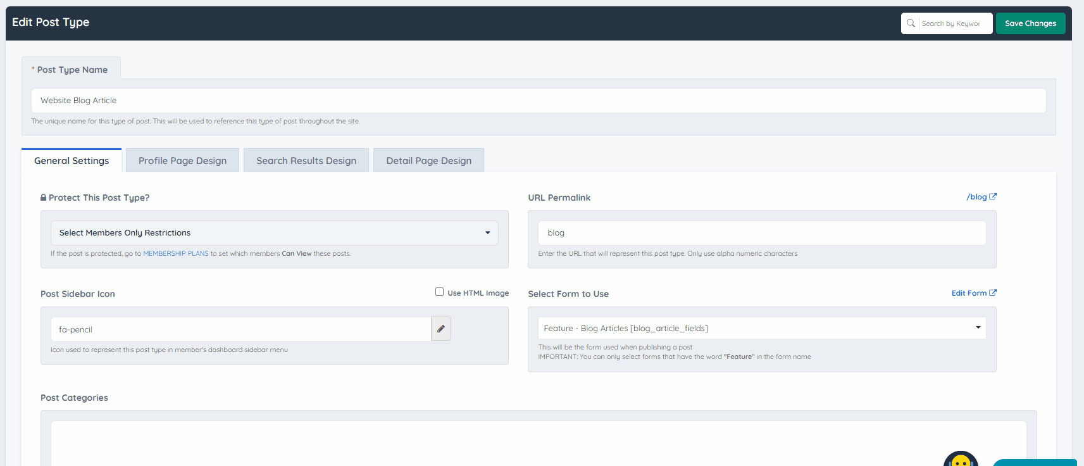Follow the MEMBERSHIP PLANS link

(x=176, y=253)
